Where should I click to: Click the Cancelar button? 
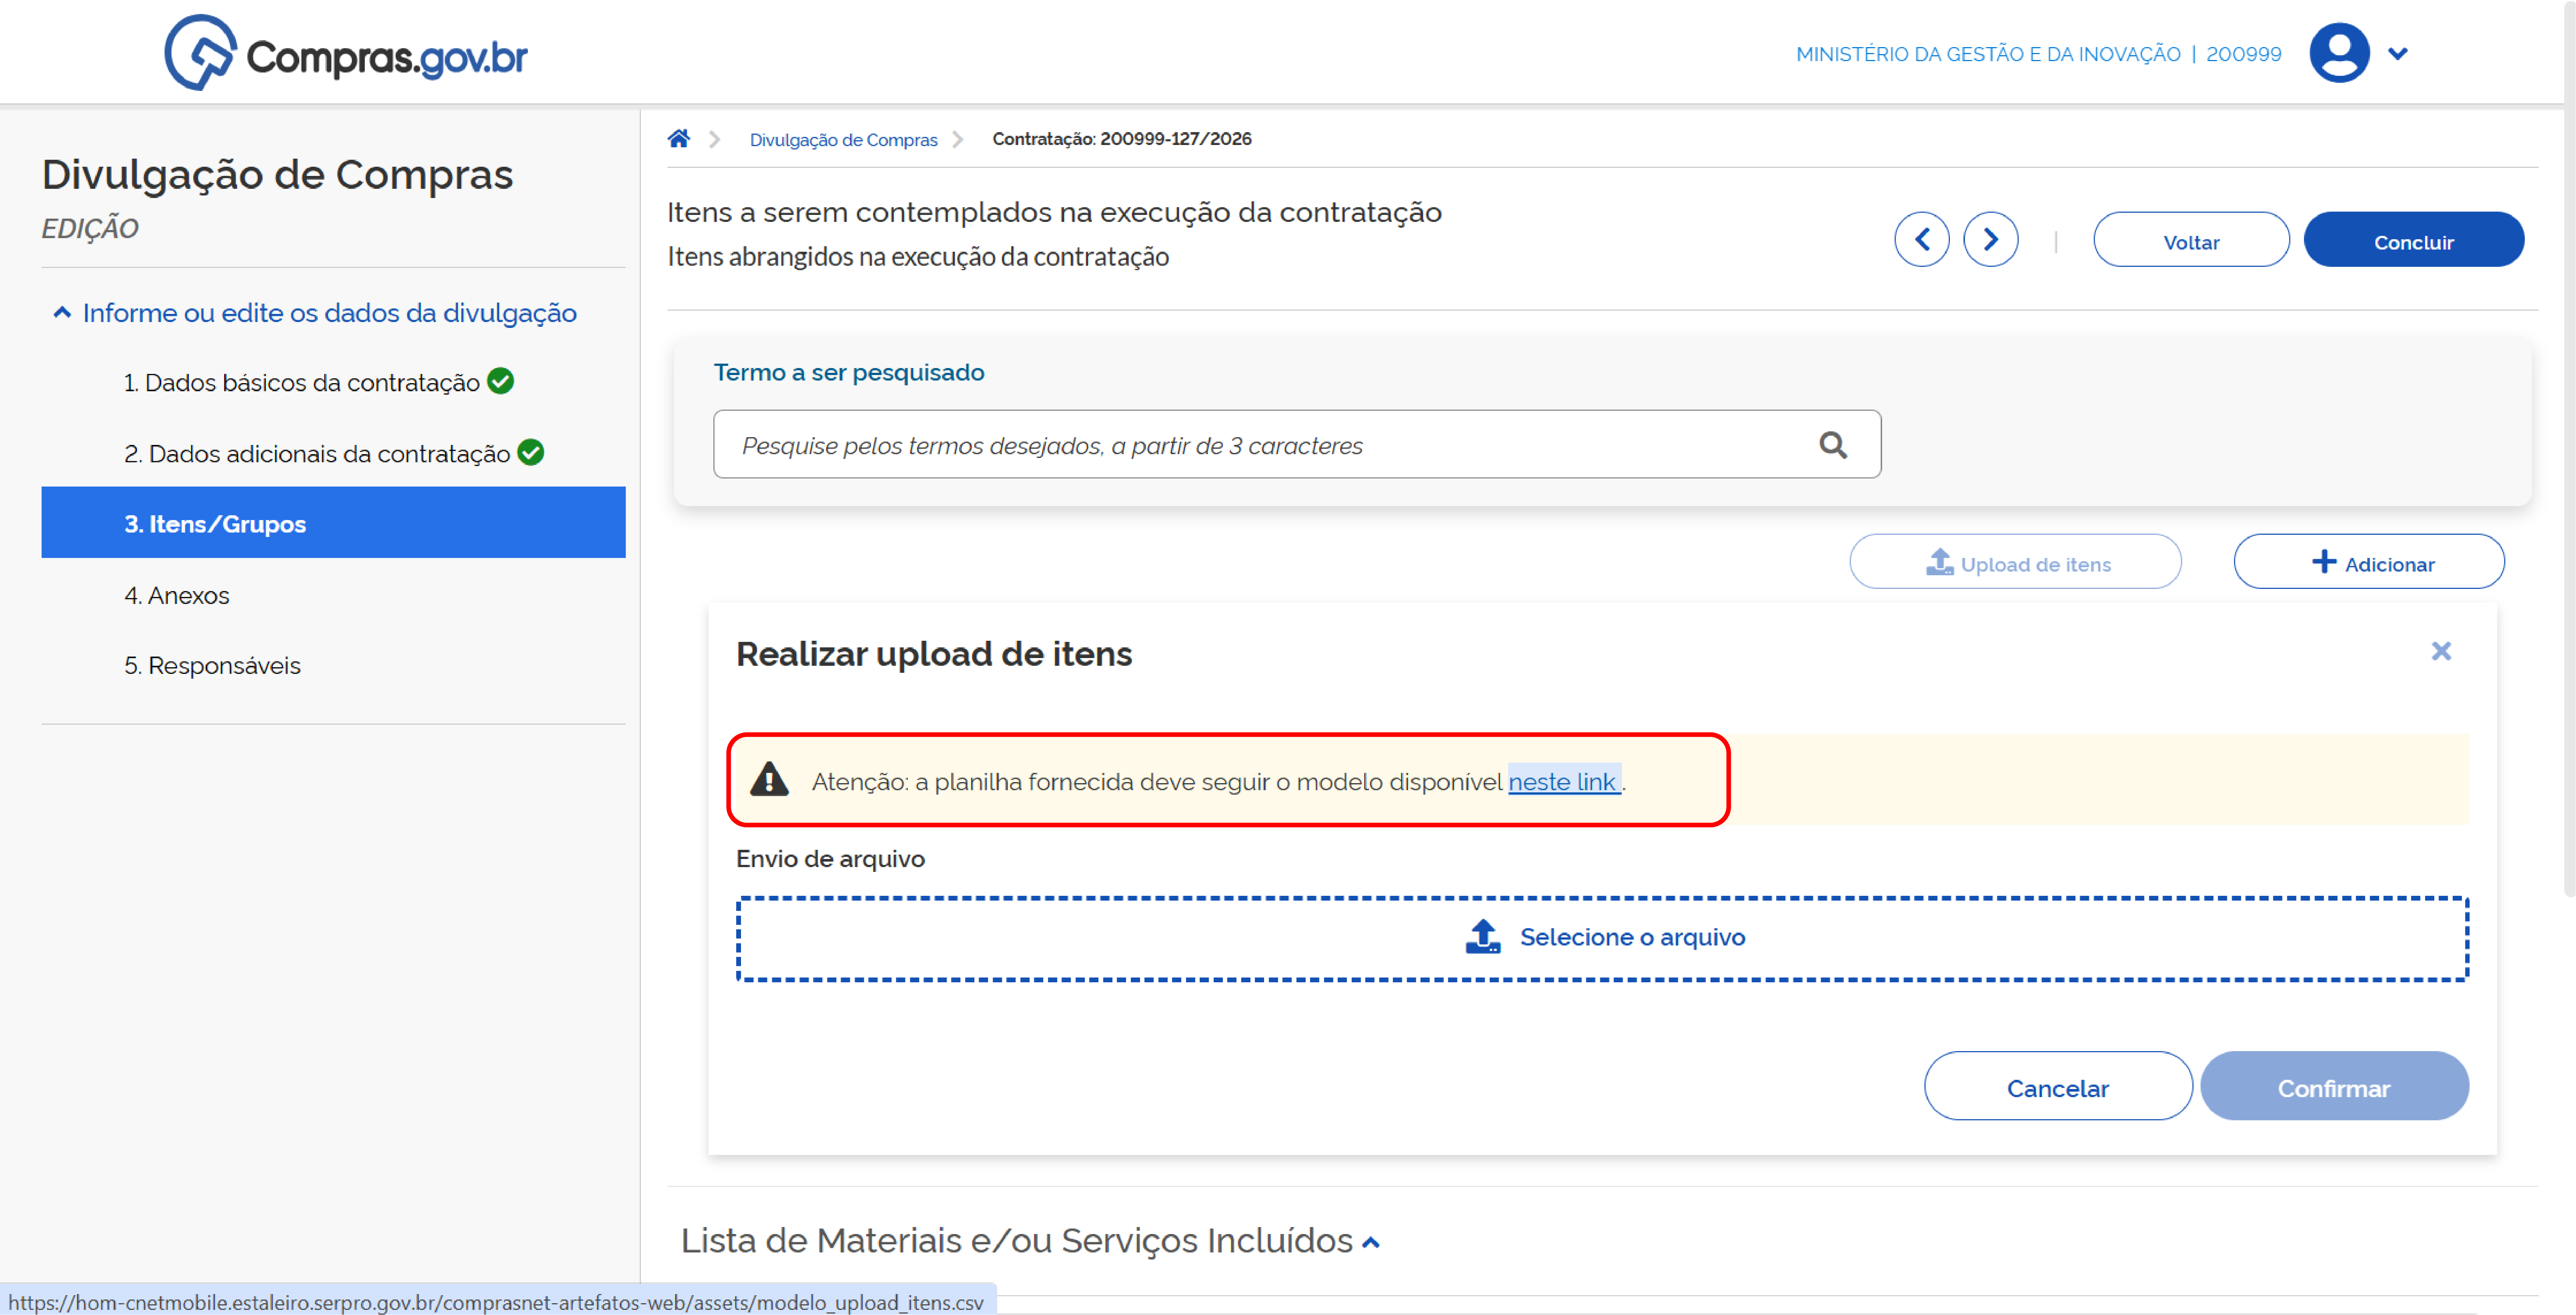click(x=2058, y=1087)
